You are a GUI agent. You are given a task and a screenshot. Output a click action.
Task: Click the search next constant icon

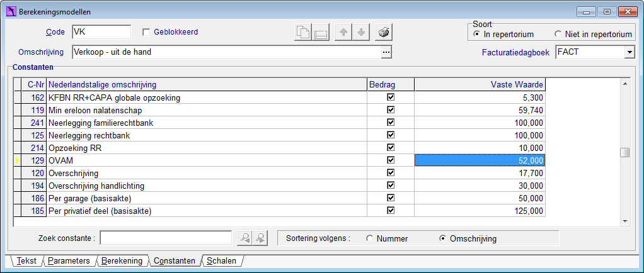tap(260, 238)
